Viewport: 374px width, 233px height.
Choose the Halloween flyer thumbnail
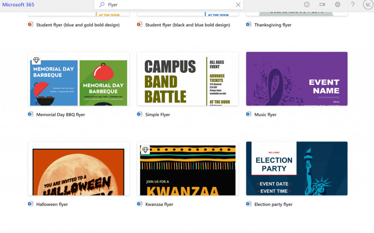79,169
